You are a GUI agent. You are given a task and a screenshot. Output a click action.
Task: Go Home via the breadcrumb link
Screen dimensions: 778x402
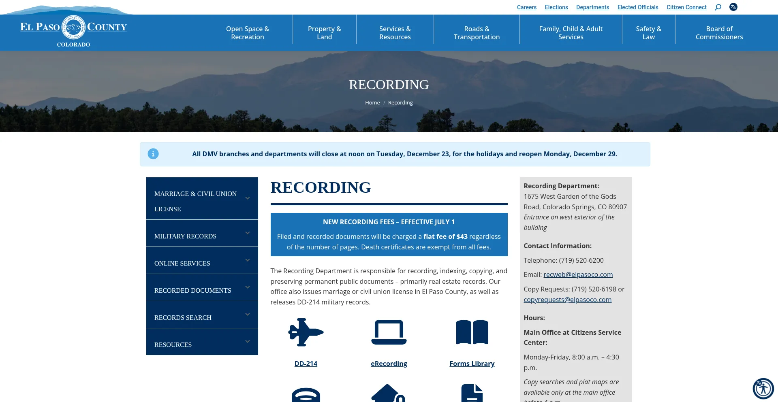[372, 102]
